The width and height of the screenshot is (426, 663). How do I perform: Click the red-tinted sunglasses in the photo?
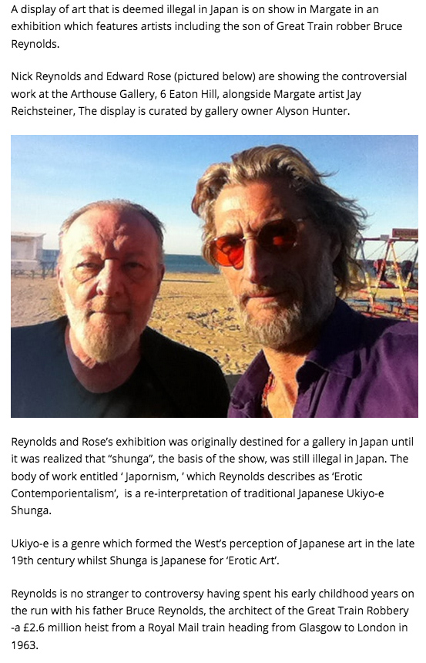click(258, 247)
